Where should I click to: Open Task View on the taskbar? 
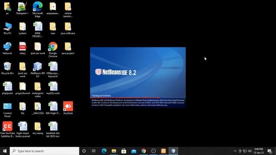tap(94, 151)
